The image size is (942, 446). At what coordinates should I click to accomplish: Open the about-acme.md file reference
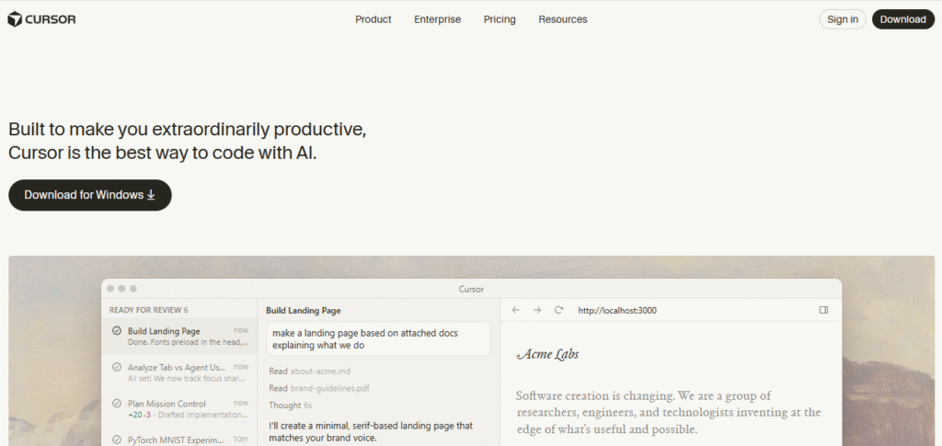tap(320, 372)
